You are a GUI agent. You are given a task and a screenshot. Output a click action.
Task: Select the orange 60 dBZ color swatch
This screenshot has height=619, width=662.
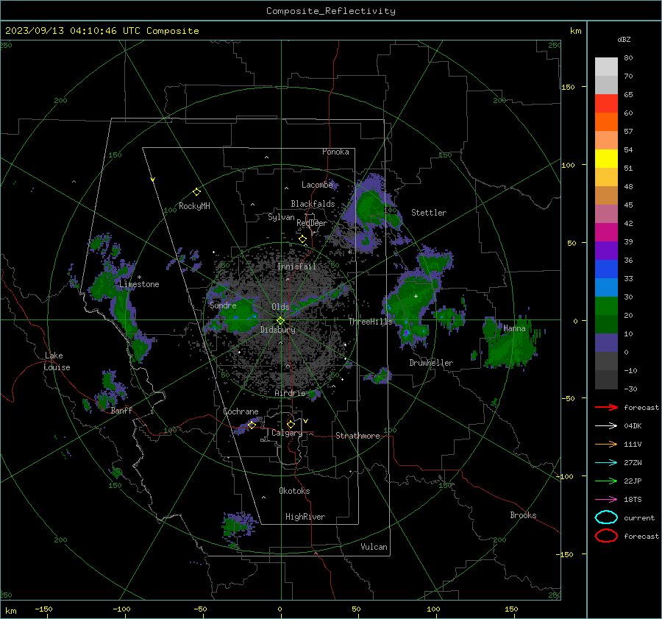[x=606, y=121]
